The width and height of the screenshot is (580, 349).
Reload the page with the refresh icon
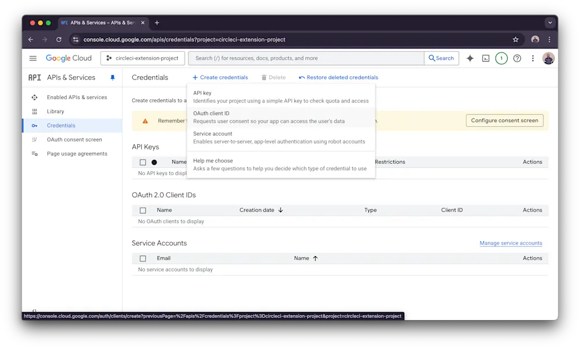pos(59,39)
